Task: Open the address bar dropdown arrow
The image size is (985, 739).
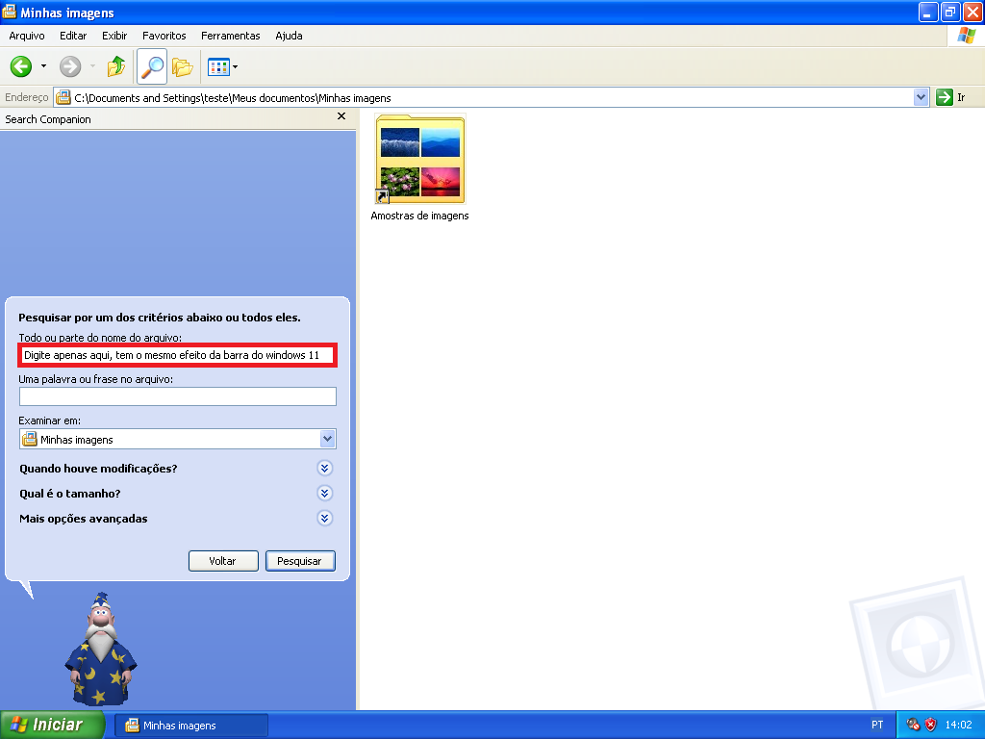Action: pos(921,97)
